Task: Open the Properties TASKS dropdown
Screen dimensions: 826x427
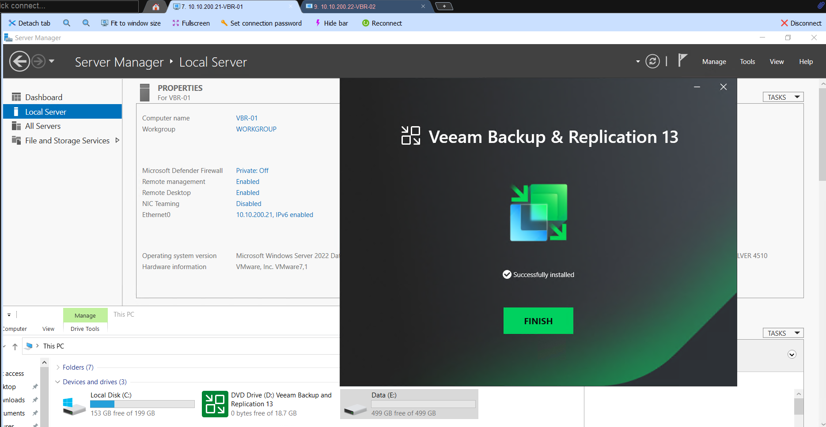Action: (x=783, y=97)
